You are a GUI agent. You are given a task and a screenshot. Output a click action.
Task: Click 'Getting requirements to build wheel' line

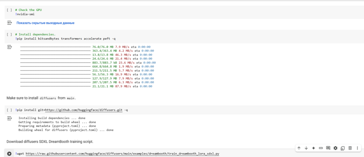[57, 122]
